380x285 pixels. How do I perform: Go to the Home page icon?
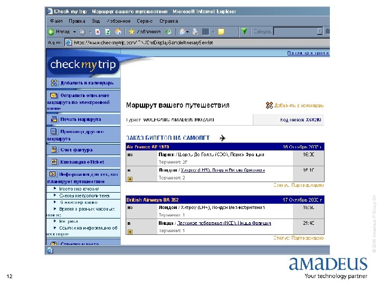(118, 32)
